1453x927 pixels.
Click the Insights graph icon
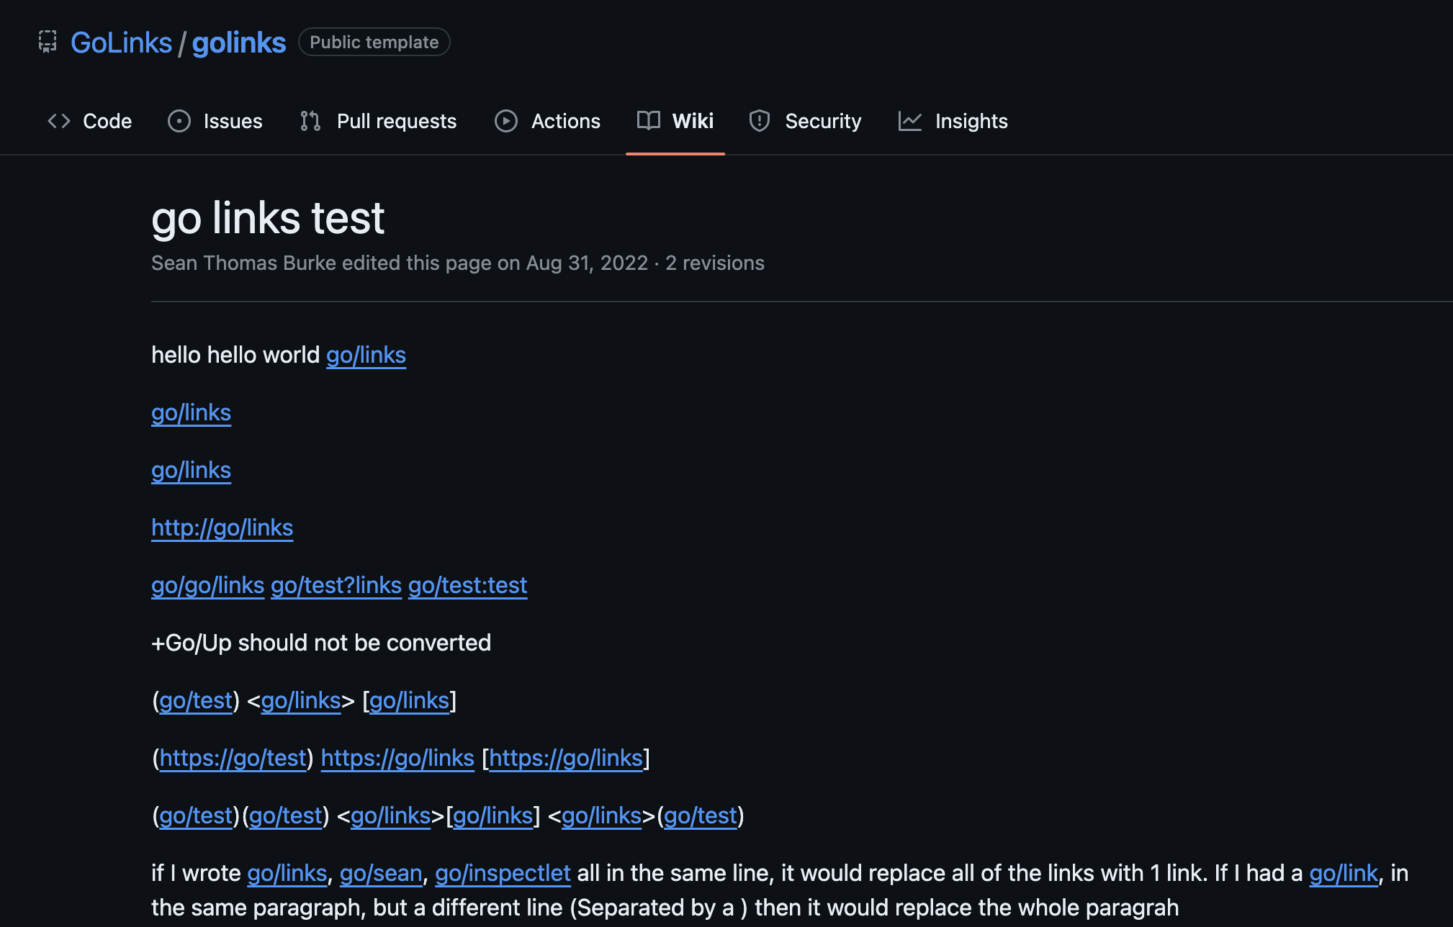click(910, 121)
